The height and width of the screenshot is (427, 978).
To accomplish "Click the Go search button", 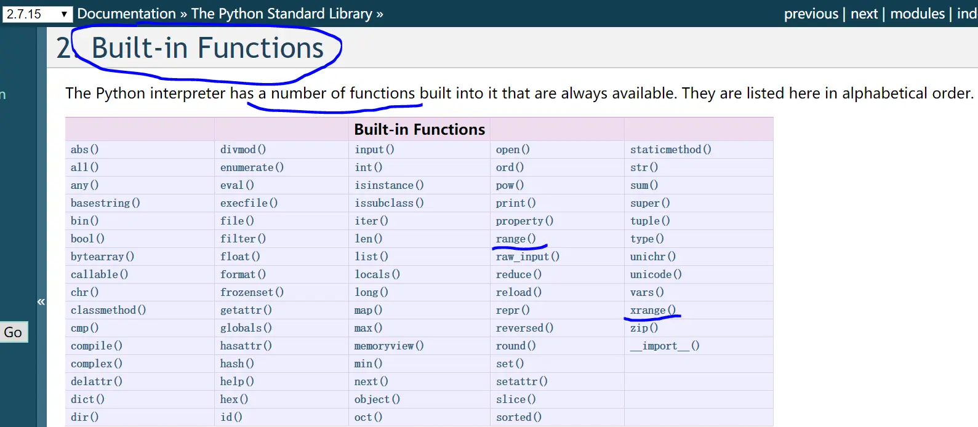I will pyautogui.click(x=13, y=332).
